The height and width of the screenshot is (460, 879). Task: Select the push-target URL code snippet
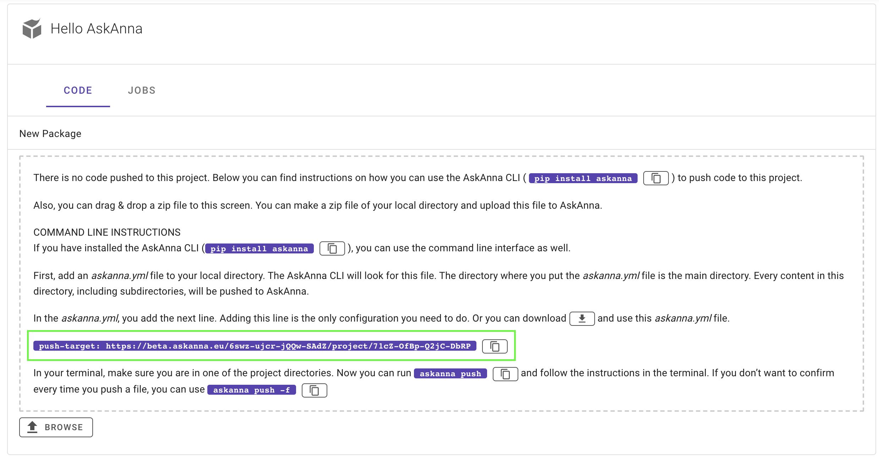255,346
